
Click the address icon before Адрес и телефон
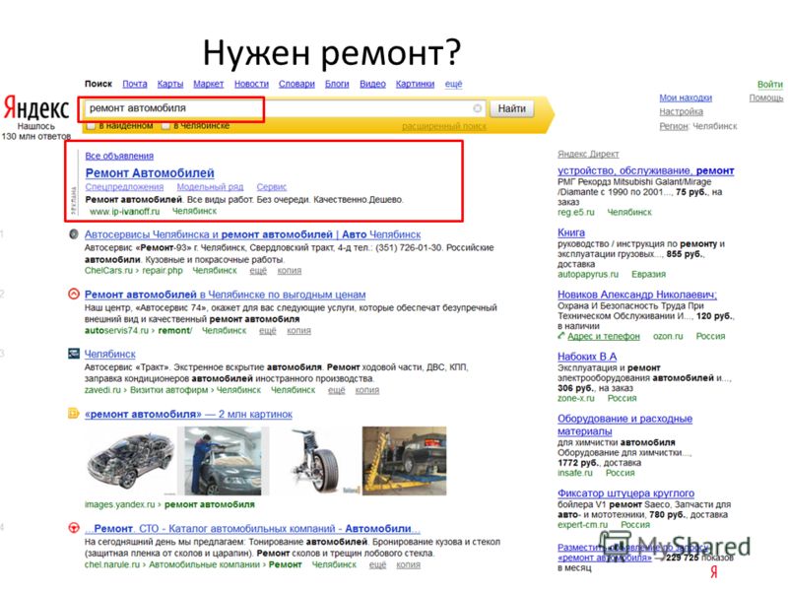tap(561, 336)
